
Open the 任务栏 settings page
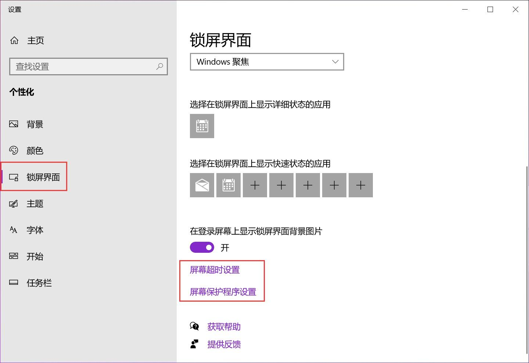coord(88,283)
